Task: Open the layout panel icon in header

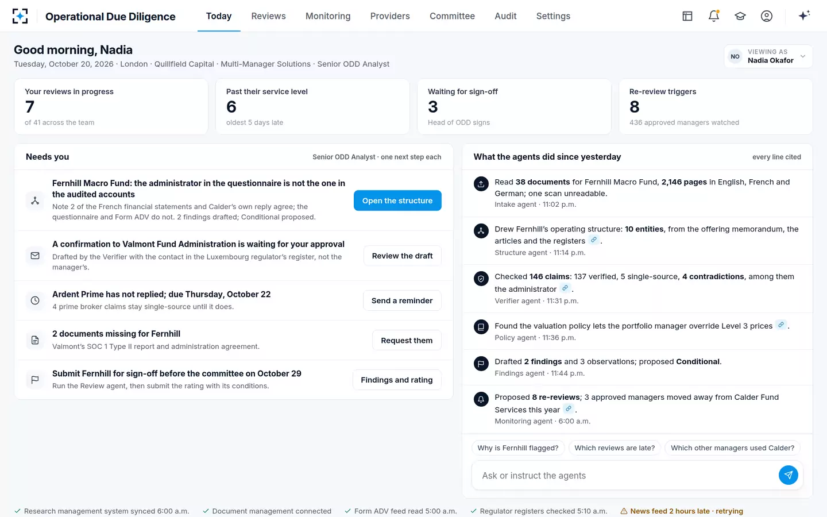Action: [687, 16]
